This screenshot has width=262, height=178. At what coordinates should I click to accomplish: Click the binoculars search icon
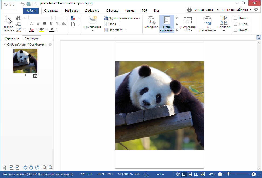pos(19,18)
